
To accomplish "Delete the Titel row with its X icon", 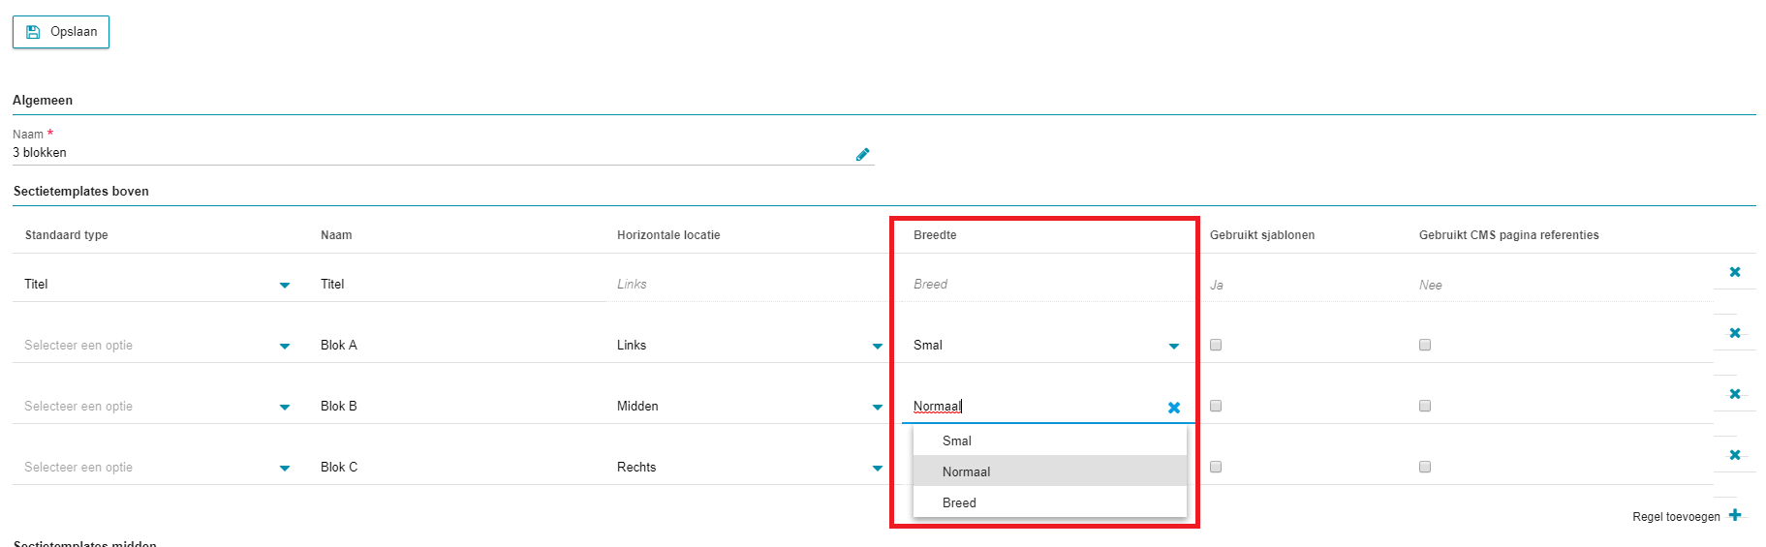I will point(1735,272).
